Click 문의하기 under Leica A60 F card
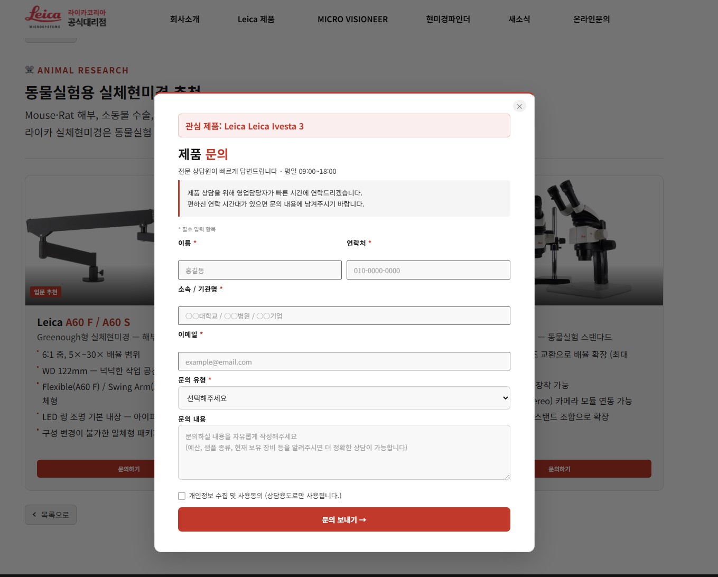This screenshot has height=577, width=718. [x=96, y=469]
